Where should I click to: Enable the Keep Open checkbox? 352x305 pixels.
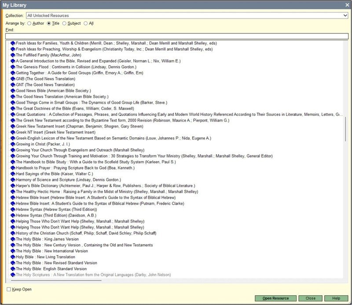tap(9, 289)
